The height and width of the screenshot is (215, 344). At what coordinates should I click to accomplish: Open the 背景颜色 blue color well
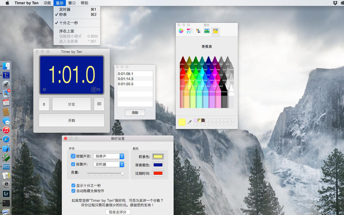point(158,165)
